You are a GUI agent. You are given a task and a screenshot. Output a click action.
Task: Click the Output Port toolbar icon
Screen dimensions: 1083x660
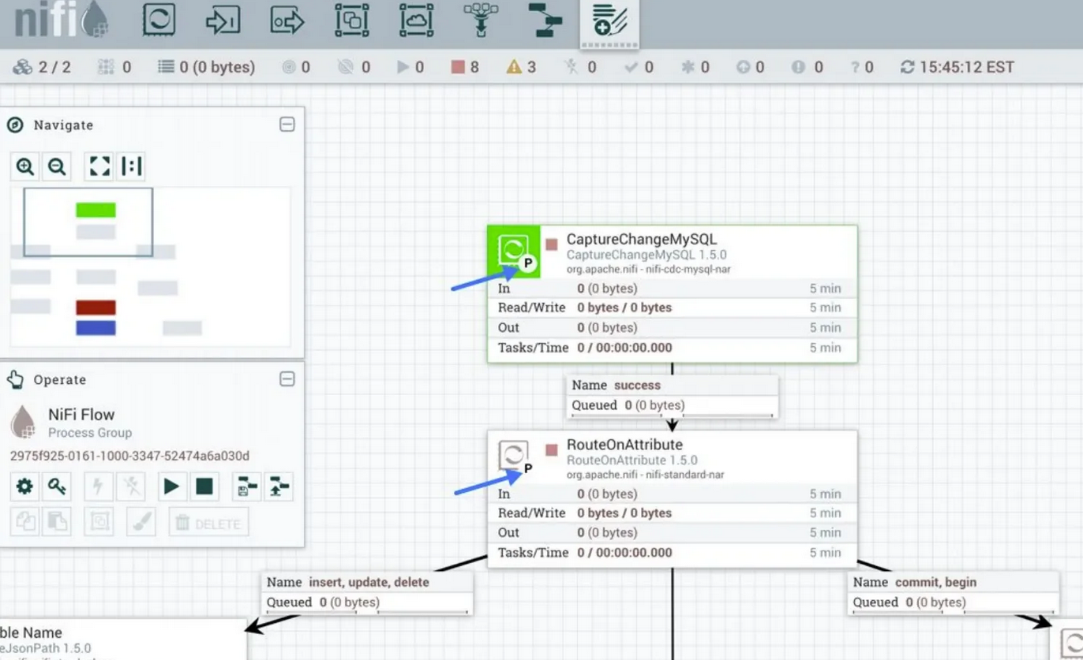coord(287,22)
